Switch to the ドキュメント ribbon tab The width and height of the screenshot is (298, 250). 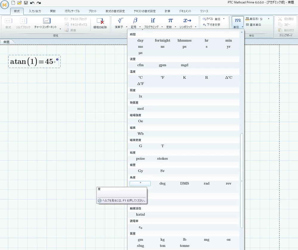coord(185,11)
